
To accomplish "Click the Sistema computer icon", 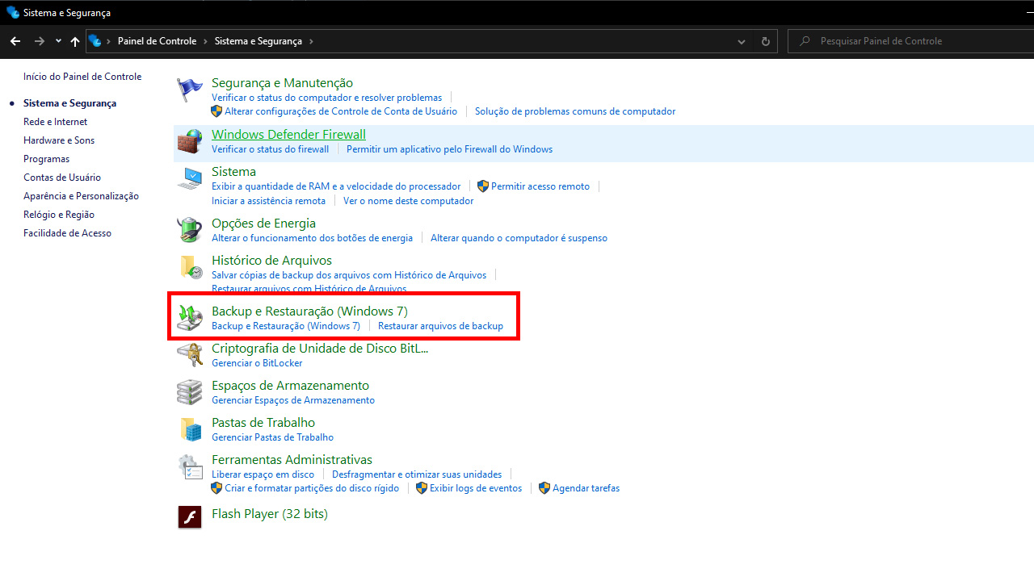I will [x=190, y=179].
